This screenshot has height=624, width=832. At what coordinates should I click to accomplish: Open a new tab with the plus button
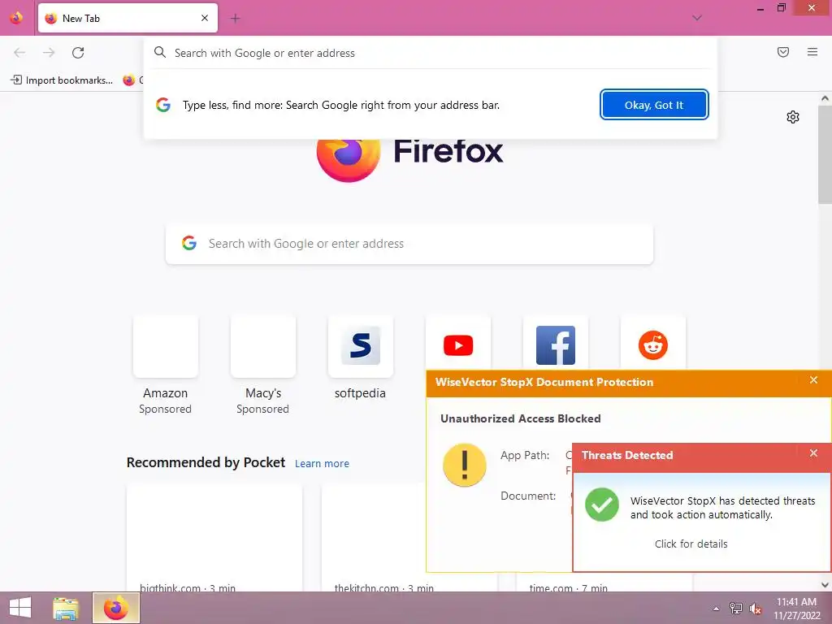point(235,19)
